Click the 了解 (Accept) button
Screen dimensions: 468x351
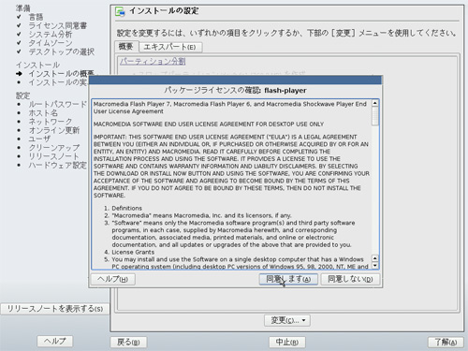446,342
